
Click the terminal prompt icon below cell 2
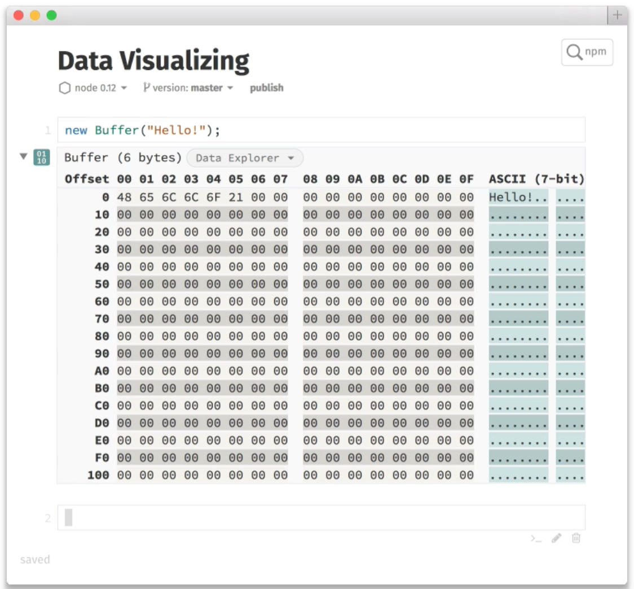click(536, 538)
